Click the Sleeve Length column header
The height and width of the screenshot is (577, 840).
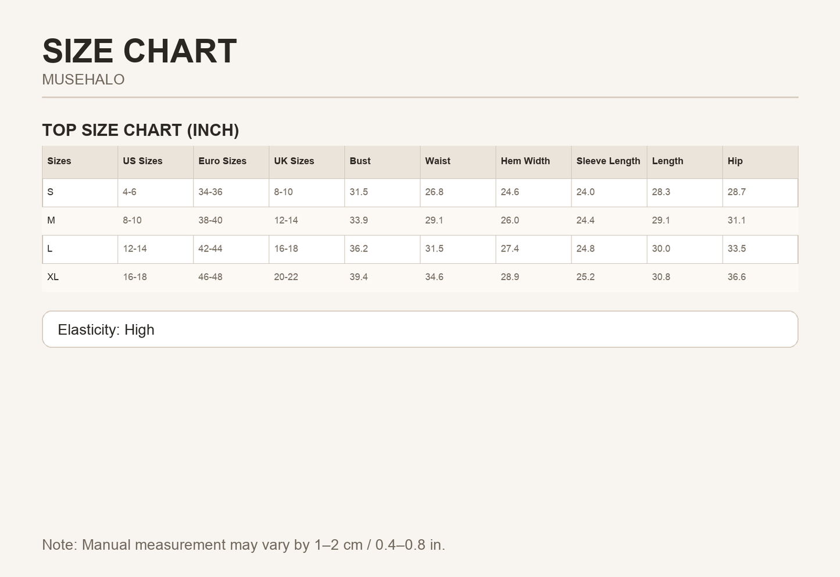tap(608, 161)
